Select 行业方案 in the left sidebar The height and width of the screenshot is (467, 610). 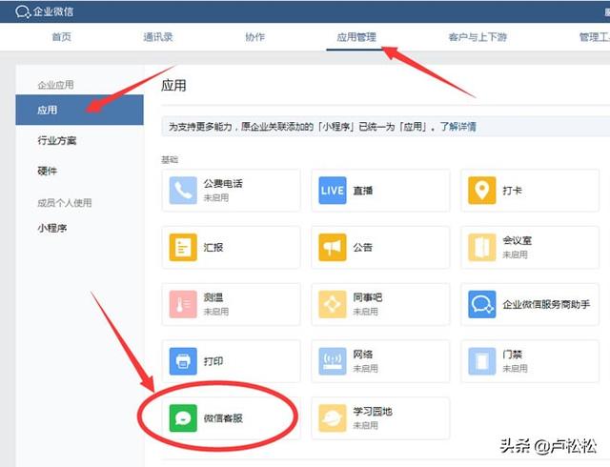pyautogui.click(x=57, y=141)
